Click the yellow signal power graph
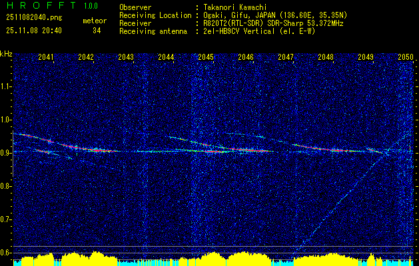Image resolution: width=419 pixels, height=266 pixels. [x=213, y=259]
